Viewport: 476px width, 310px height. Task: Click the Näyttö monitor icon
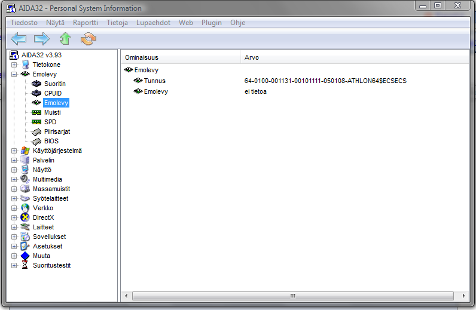point(25,170)
